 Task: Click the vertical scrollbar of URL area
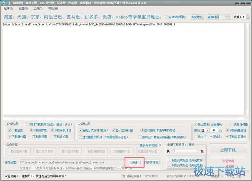pyautogui.click(x=246, y=69)
